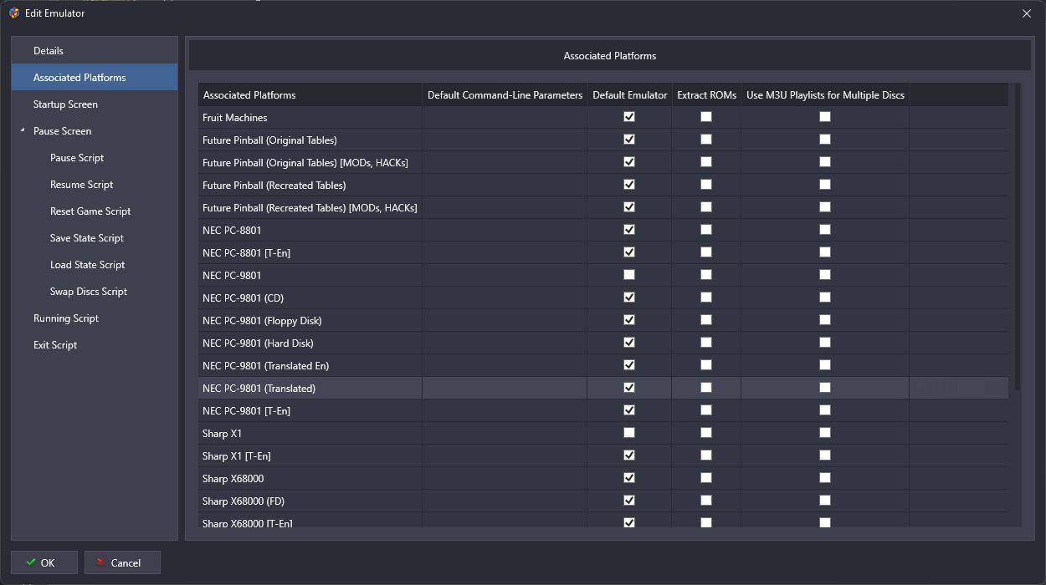The image size is (1046, 585).
Task: Toggle M3U Playlists for NEC PC-9801 (CD)
Action: 825,298
